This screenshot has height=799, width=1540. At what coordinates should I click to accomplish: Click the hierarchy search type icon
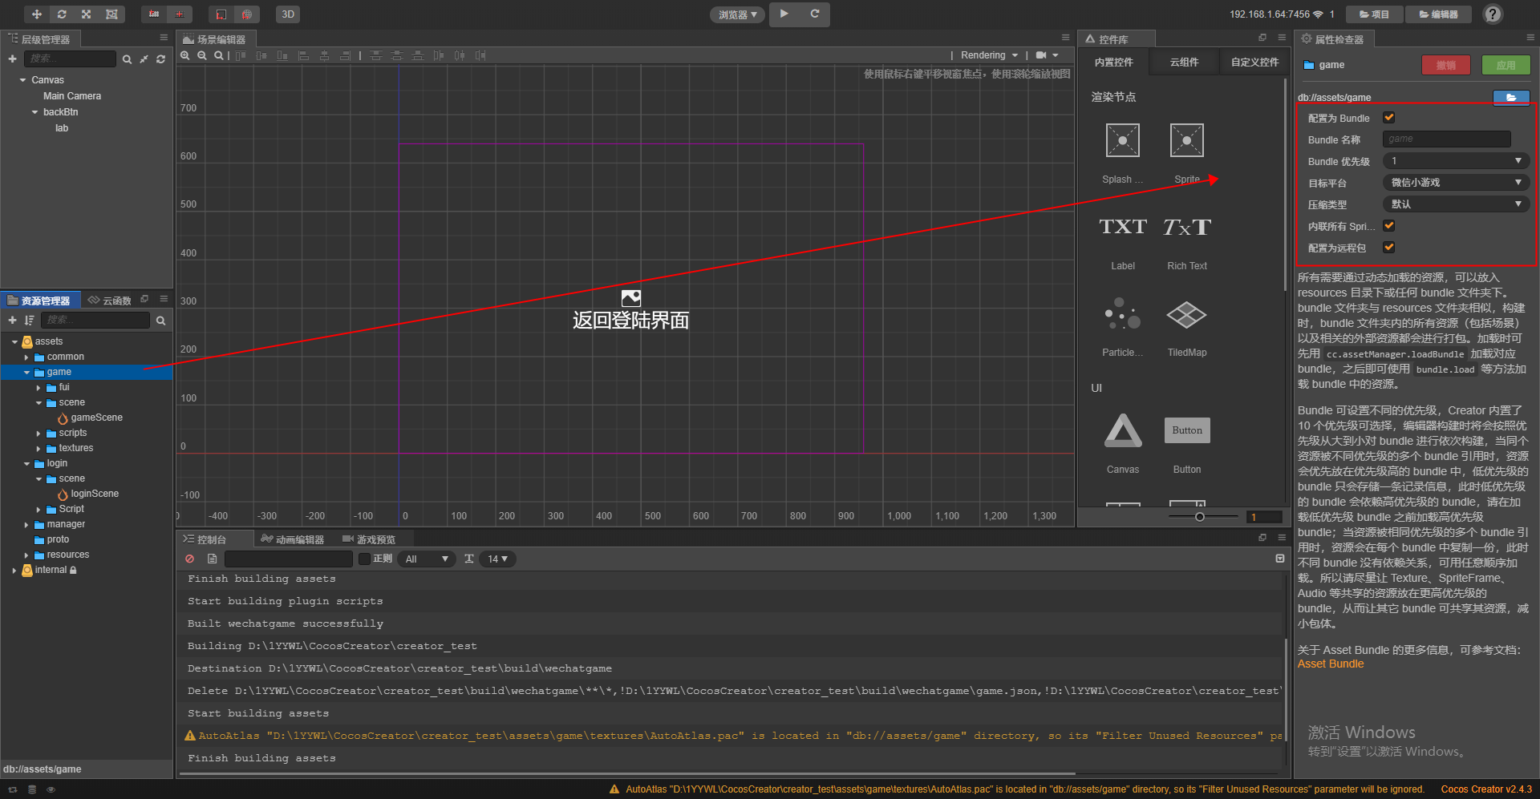click(127, 59)
